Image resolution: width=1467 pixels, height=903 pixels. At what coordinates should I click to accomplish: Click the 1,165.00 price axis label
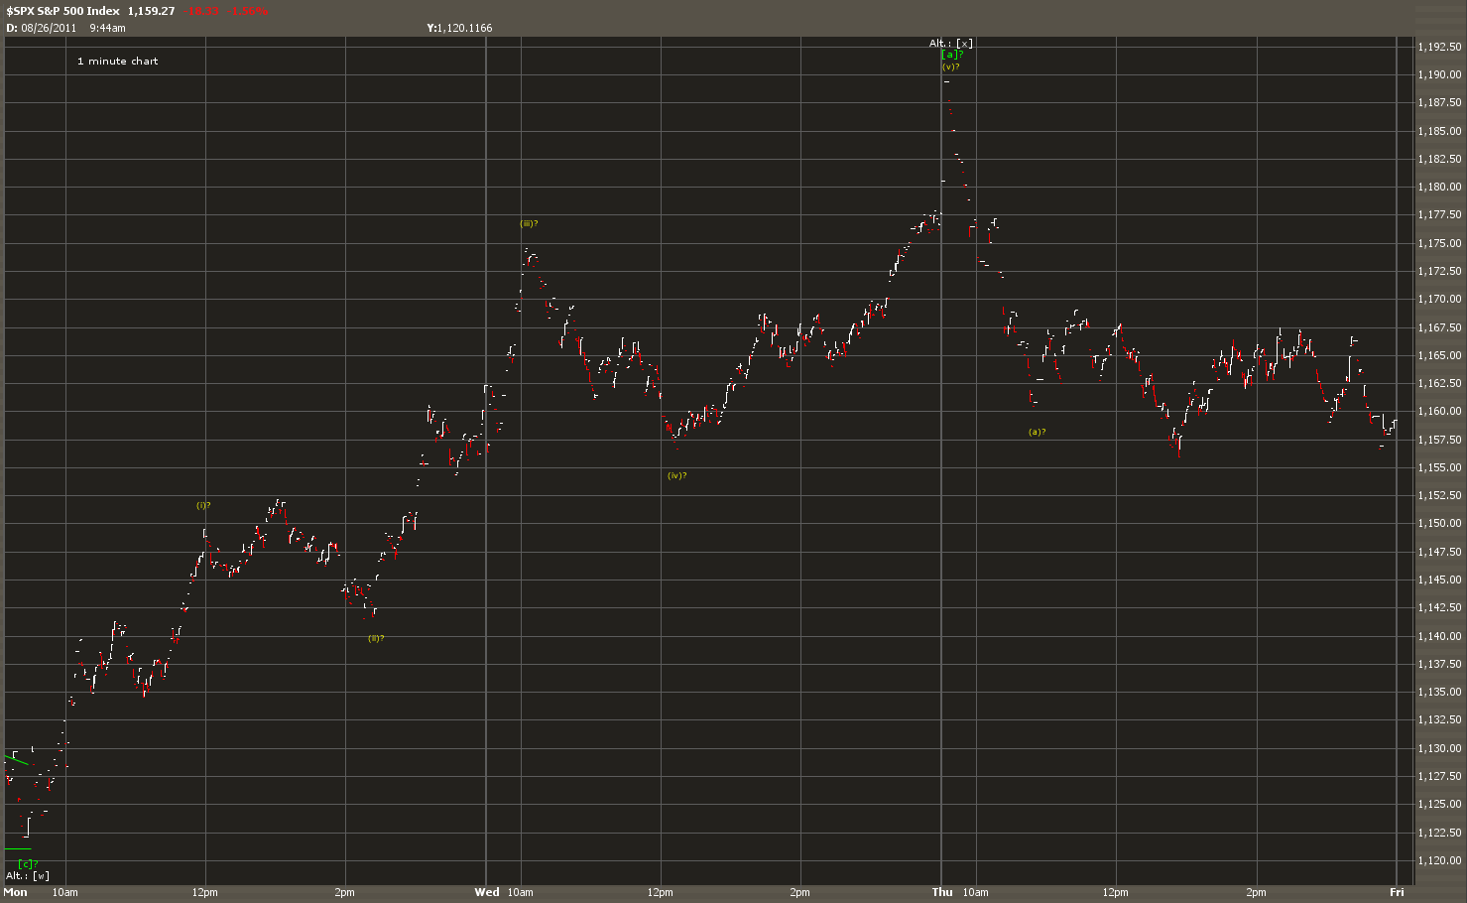coord(1440,355)
